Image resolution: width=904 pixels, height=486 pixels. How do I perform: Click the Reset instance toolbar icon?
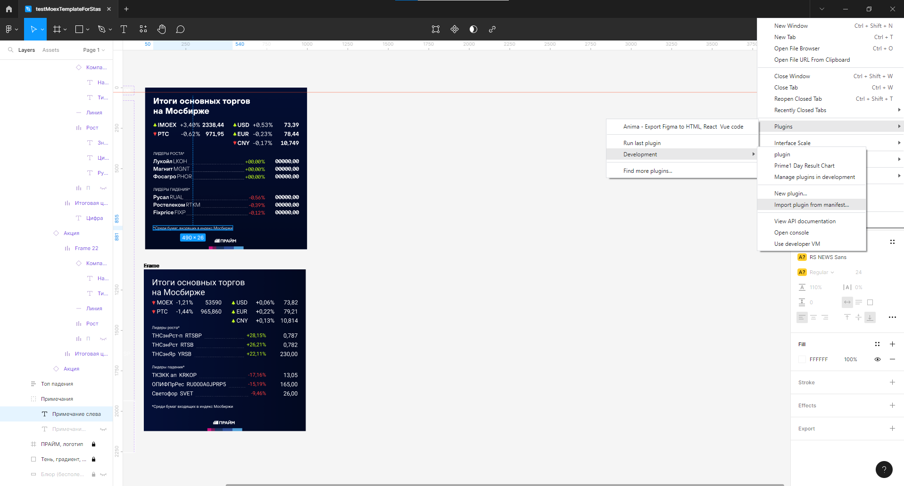point(436,29)
